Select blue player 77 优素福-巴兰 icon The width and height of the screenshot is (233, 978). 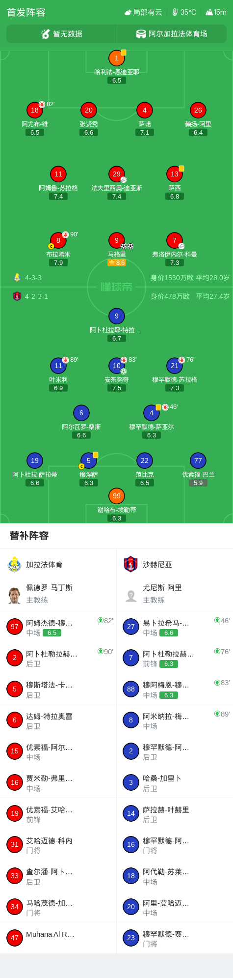click(198, 460)
